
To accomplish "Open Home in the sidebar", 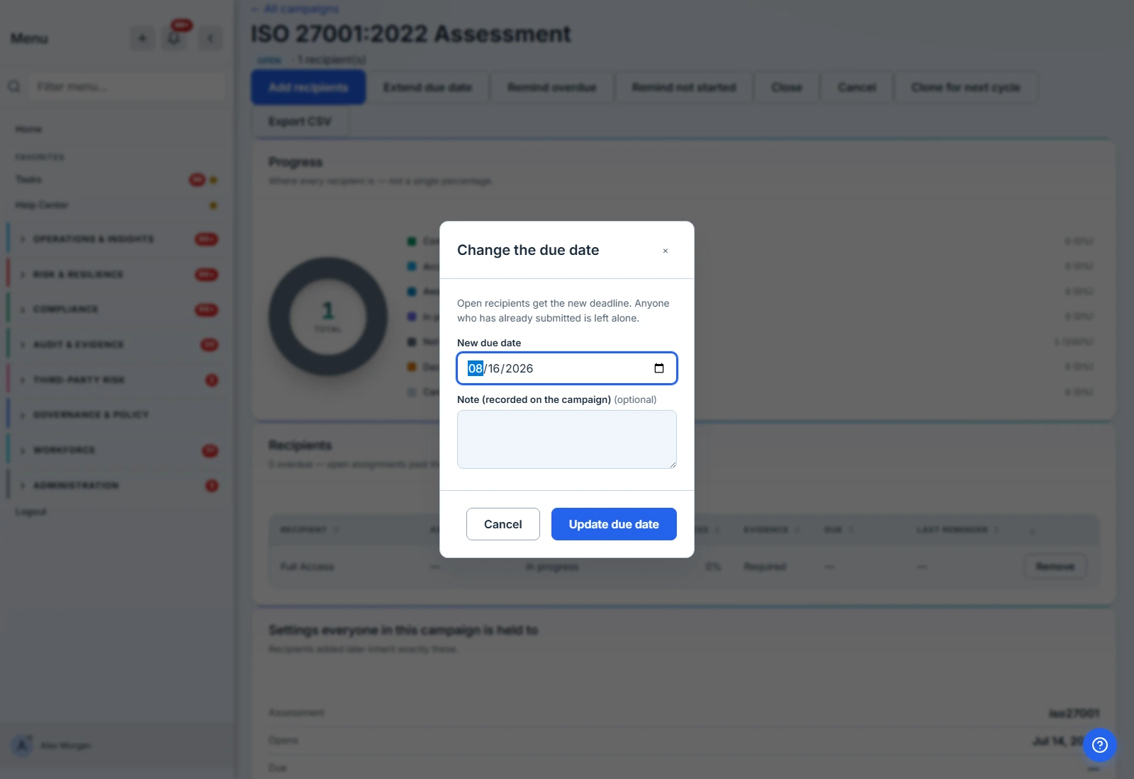I will pos(28,129).
